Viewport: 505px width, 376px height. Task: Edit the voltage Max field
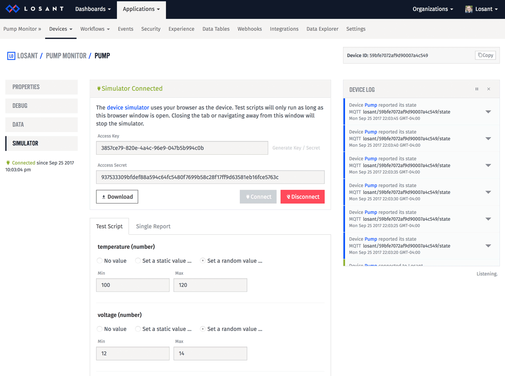click(x=210, y=353)
